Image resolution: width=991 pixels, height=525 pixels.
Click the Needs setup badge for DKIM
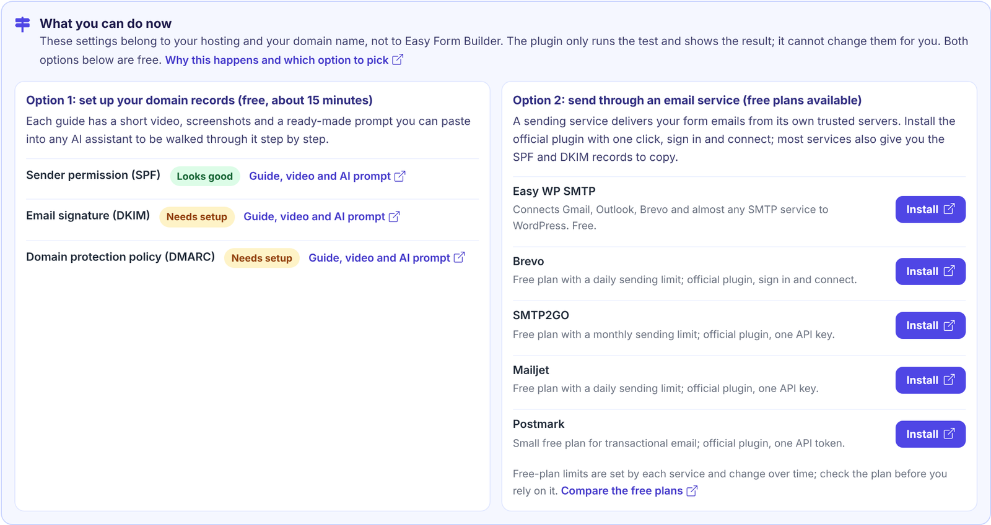click(197, 217)
